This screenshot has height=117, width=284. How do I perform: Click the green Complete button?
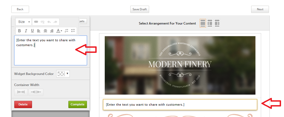click(78, 105)
